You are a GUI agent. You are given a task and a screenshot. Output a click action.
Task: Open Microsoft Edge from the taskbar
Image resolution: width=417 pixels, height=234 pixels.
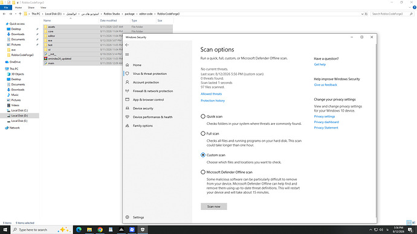[79, 230]
